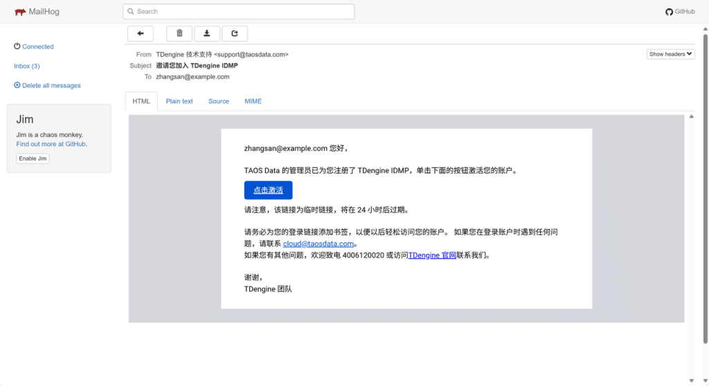Release message with the share arrow icon

234,33
